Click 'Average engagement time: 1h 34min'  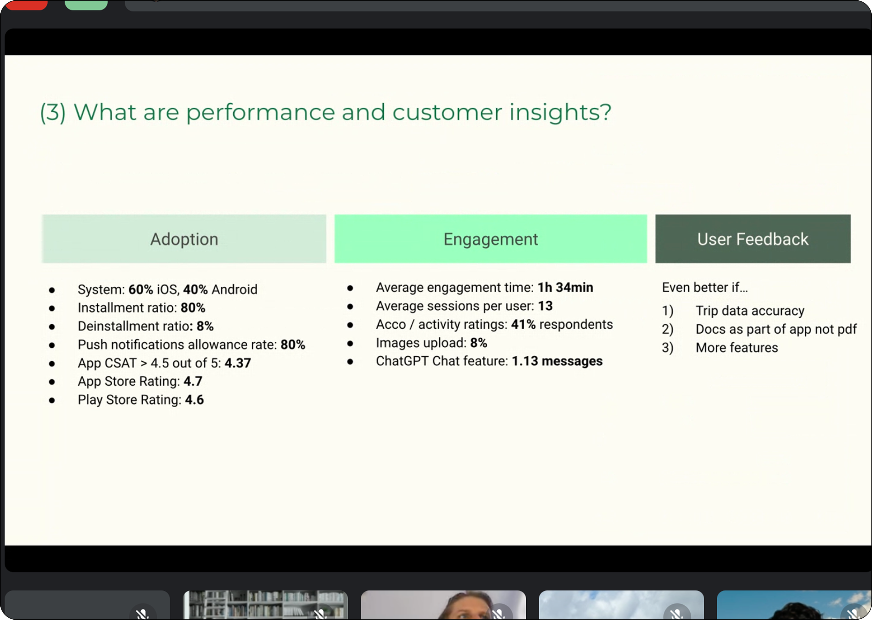click(484, 287)
